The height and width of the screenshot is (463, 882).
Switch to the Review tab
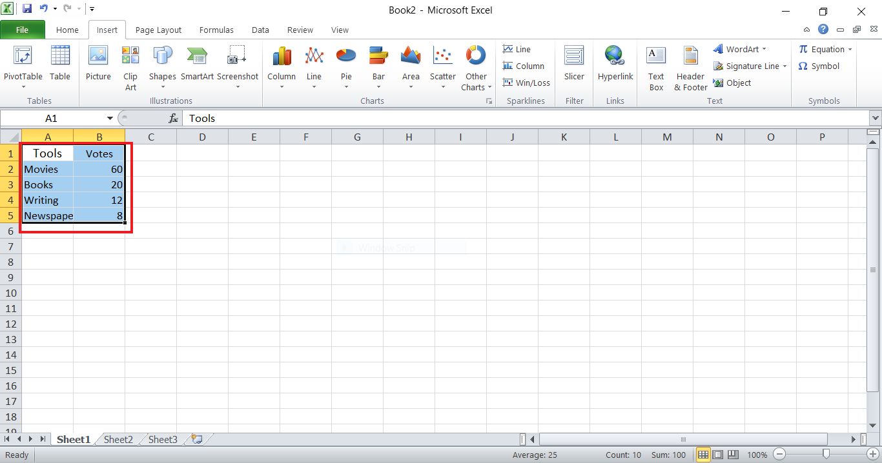pyautogui.click(x=300, y=30)
